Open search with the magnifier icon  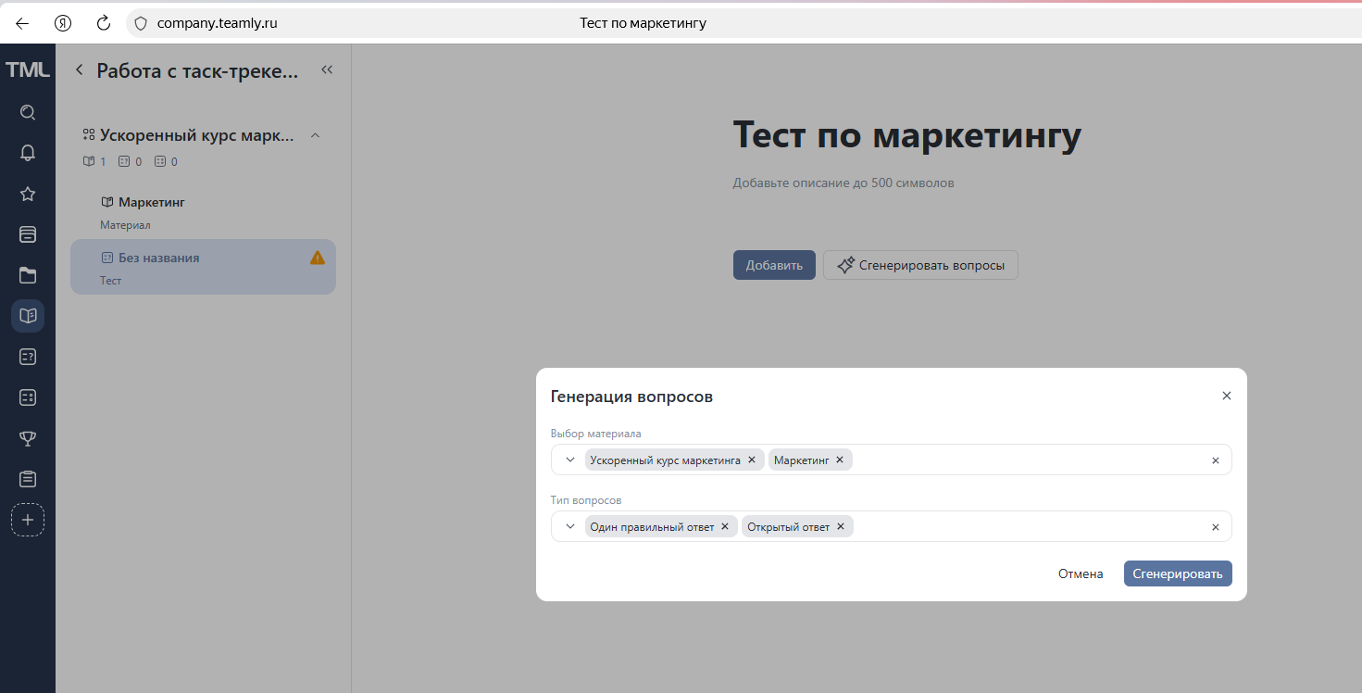coord(28,112)
